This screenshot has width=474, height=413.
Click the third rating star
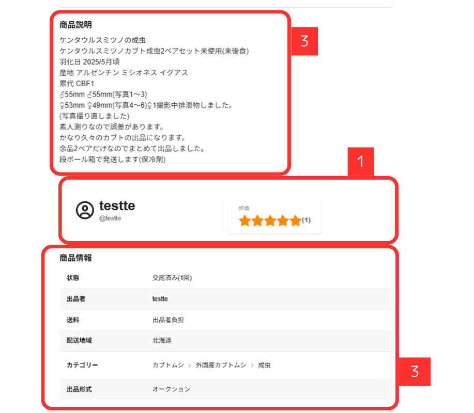270,221
